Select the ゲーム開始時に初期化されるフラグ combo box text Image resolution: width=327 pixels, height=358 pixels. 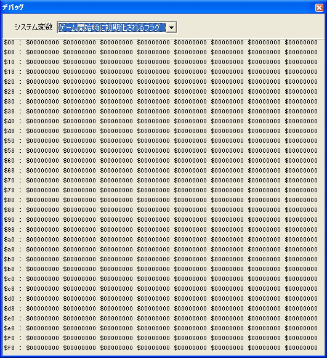(x=112, y=28)
